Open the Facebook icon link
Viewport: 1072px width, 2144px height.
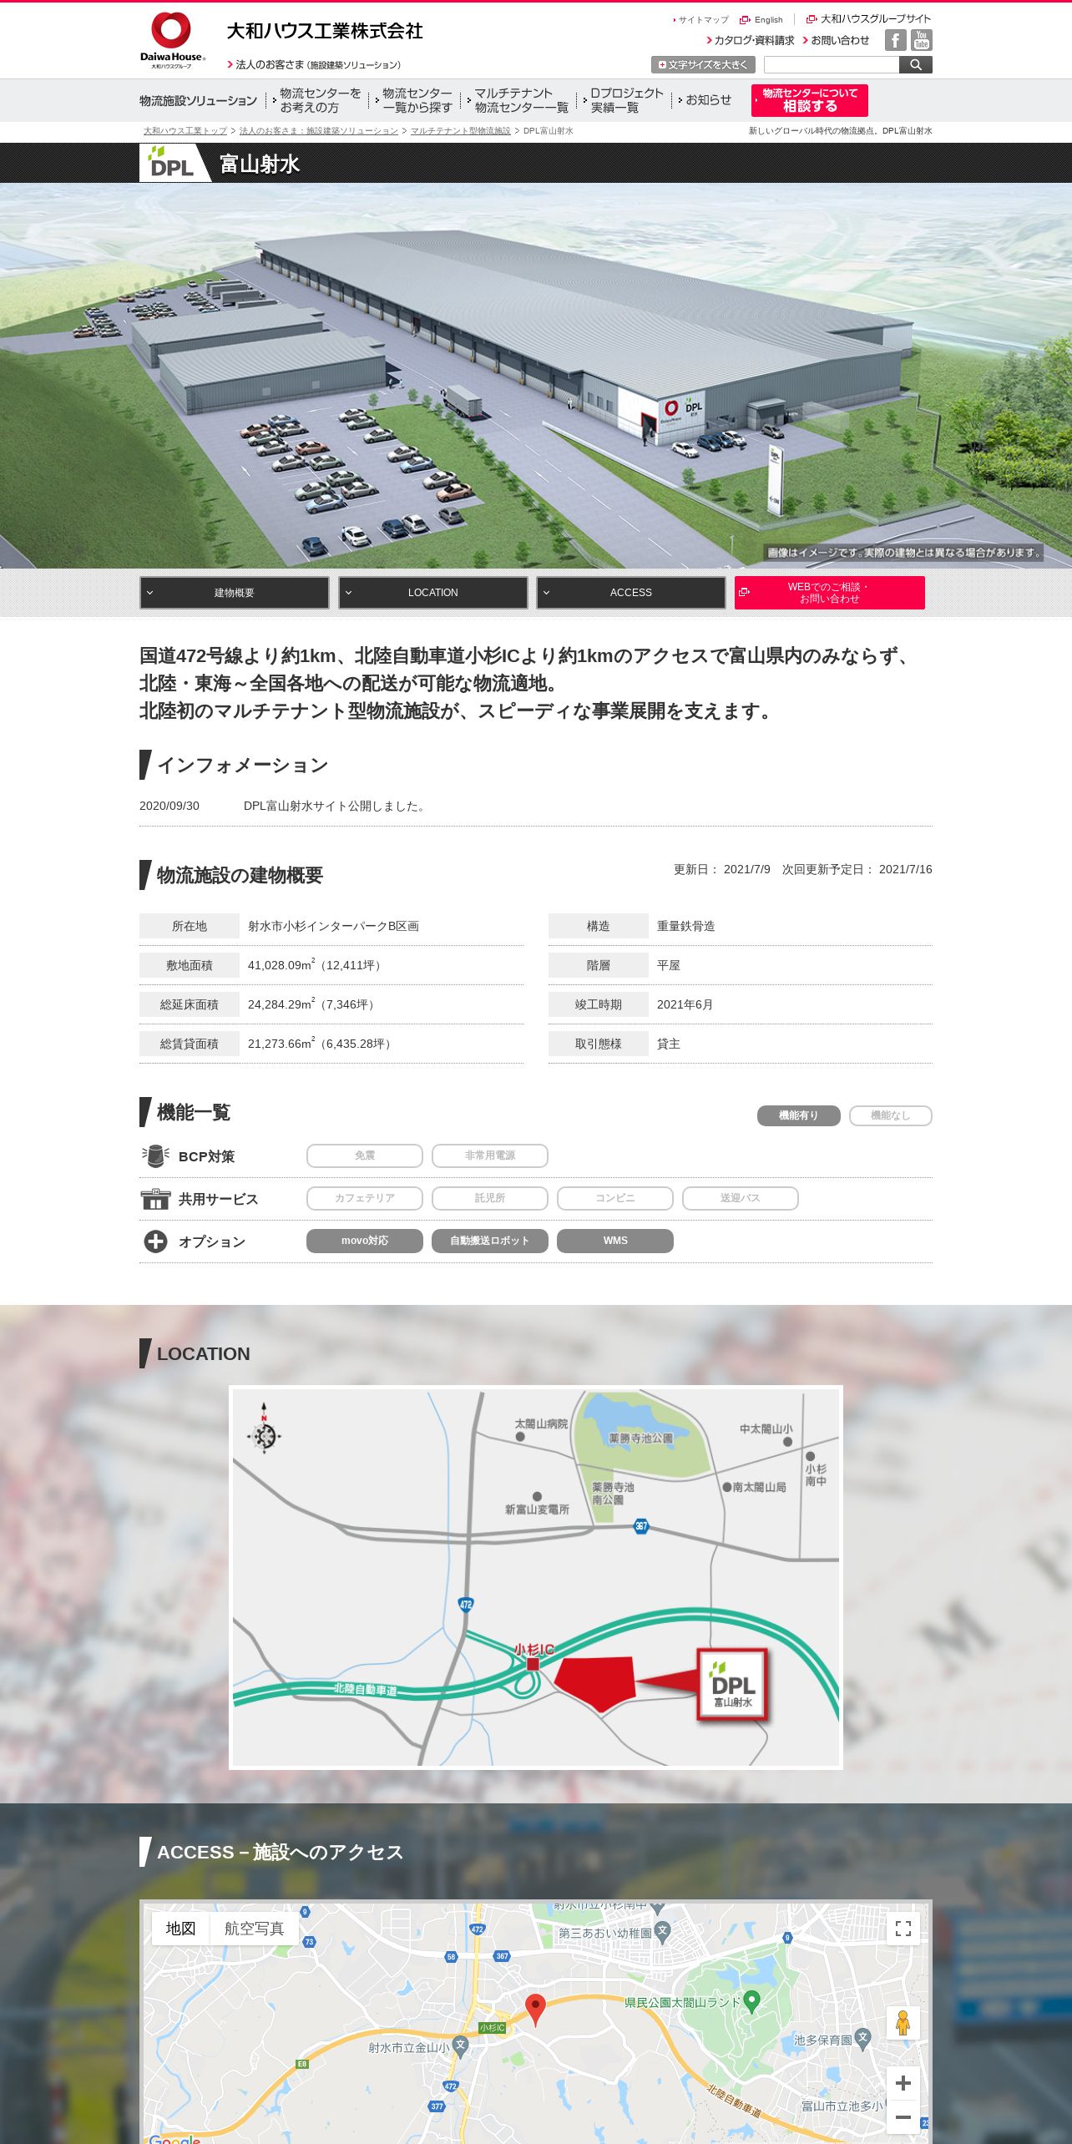(896, 40)
